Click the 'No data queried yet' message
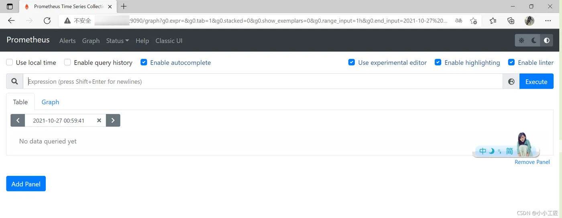The width and height of the screenshot is (562, 218). coord(48,141)
